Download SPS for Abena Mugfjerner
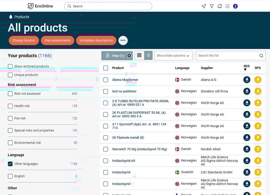The width and height of the screenshot is (270, 195). pos(258,79)
